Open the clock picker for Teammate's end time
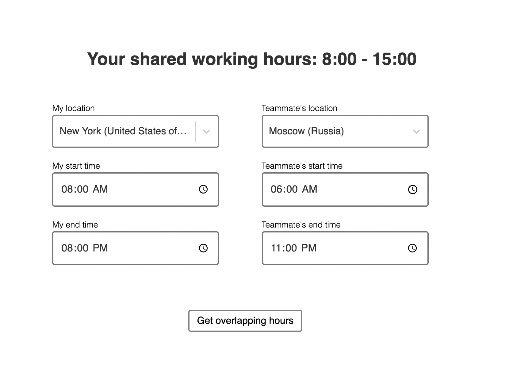509x368 pixels. pos(412,248)
